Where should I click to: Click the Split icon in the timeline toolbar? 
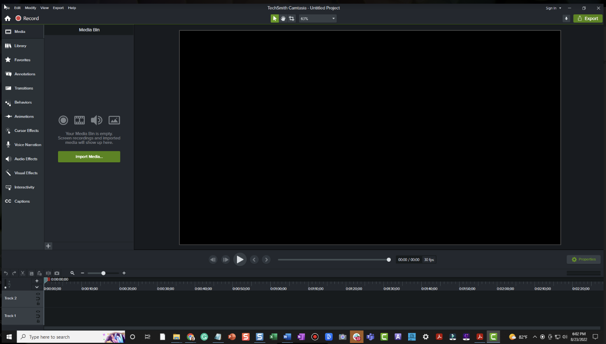(48, 273)
